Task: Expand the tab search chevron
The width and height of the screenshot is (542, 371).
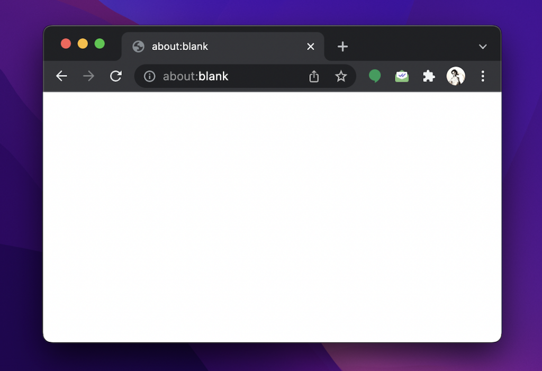Action: click(483, 47)
